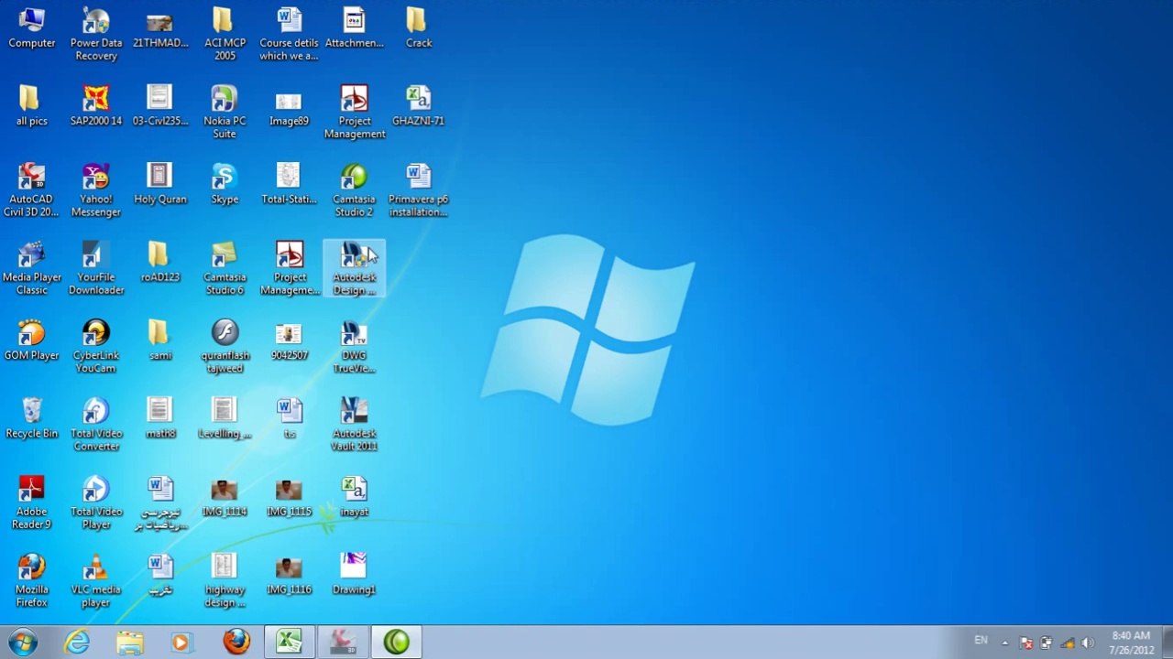This screenshot has height=659, width=1173.
Task: Select the IMG_1116 photo thumbnail
Action: tap(289, 574)
